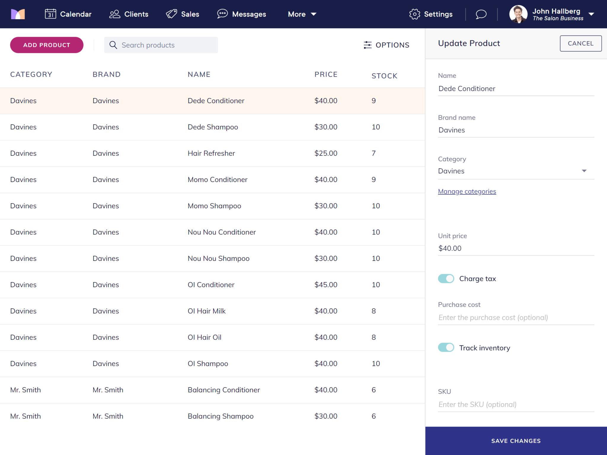
Task: Sort by the Category column header
Action: pos(31,74)
